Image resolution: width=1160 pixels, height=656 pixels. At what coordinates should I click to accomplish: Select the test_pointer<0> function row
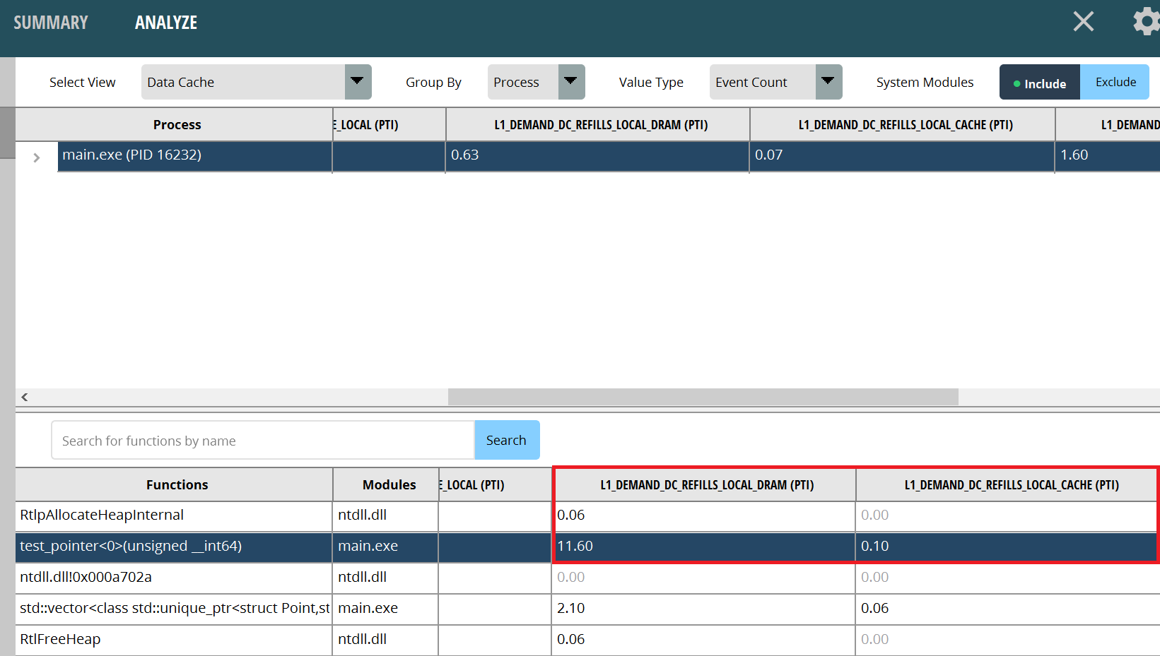click(x=131, y=547)
